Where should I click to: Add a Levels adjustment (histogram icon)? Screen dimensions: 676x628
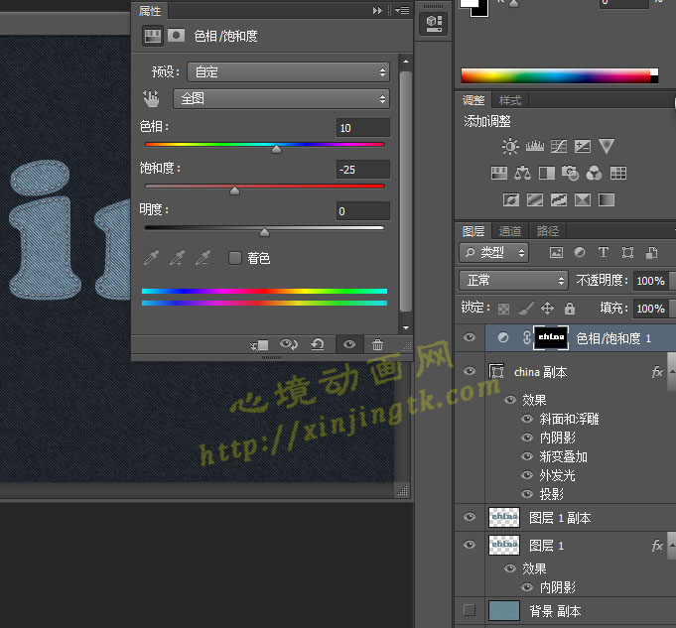534,147
